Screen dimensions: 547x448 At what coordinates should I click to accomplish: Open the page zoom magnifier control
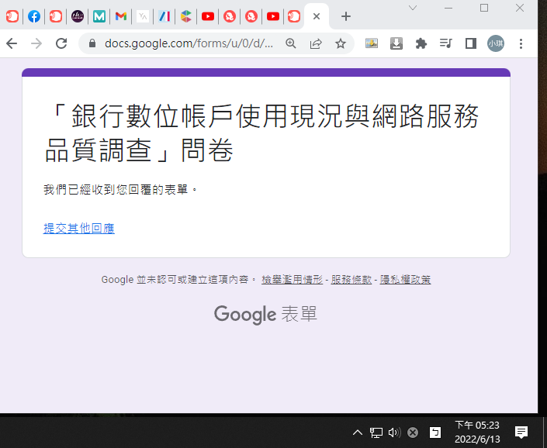(x=291, y=43)
